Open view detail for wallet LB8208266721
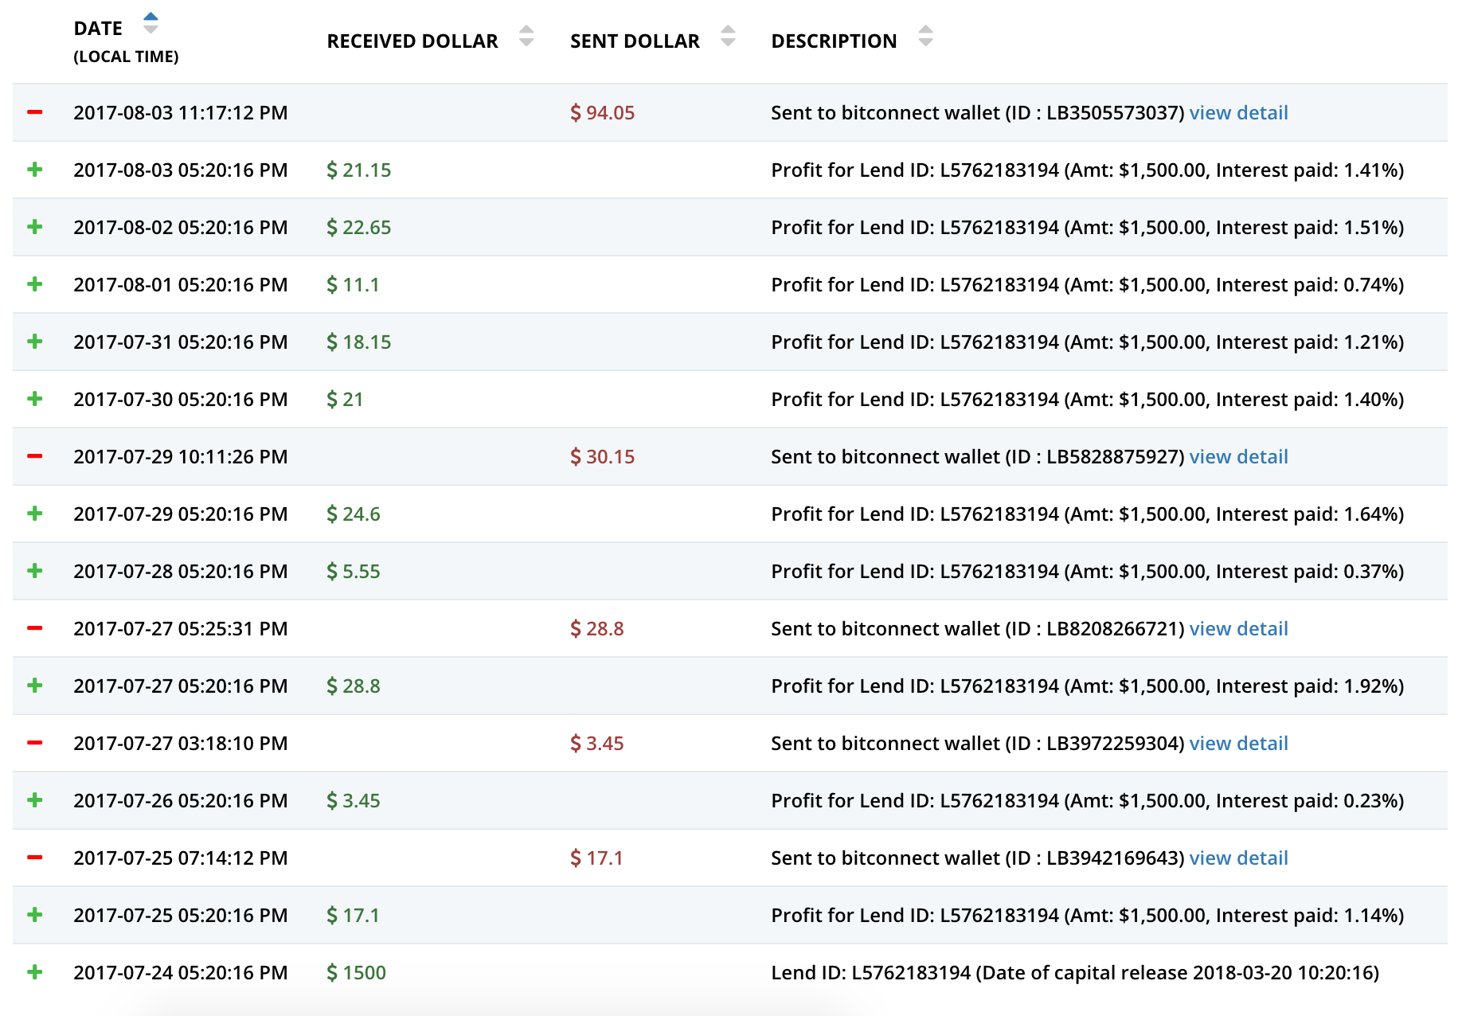This screenshot has width=1462, height=1016. click(1238, 629)
